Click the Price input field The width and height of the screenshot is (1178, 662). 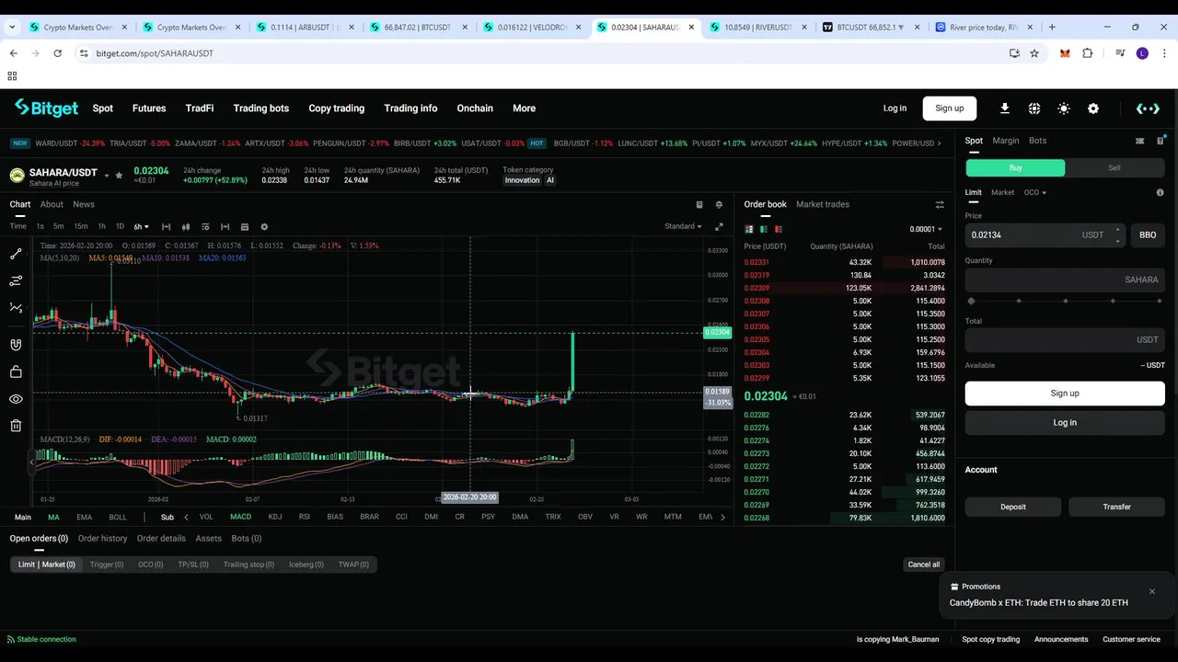(1045, 234)
